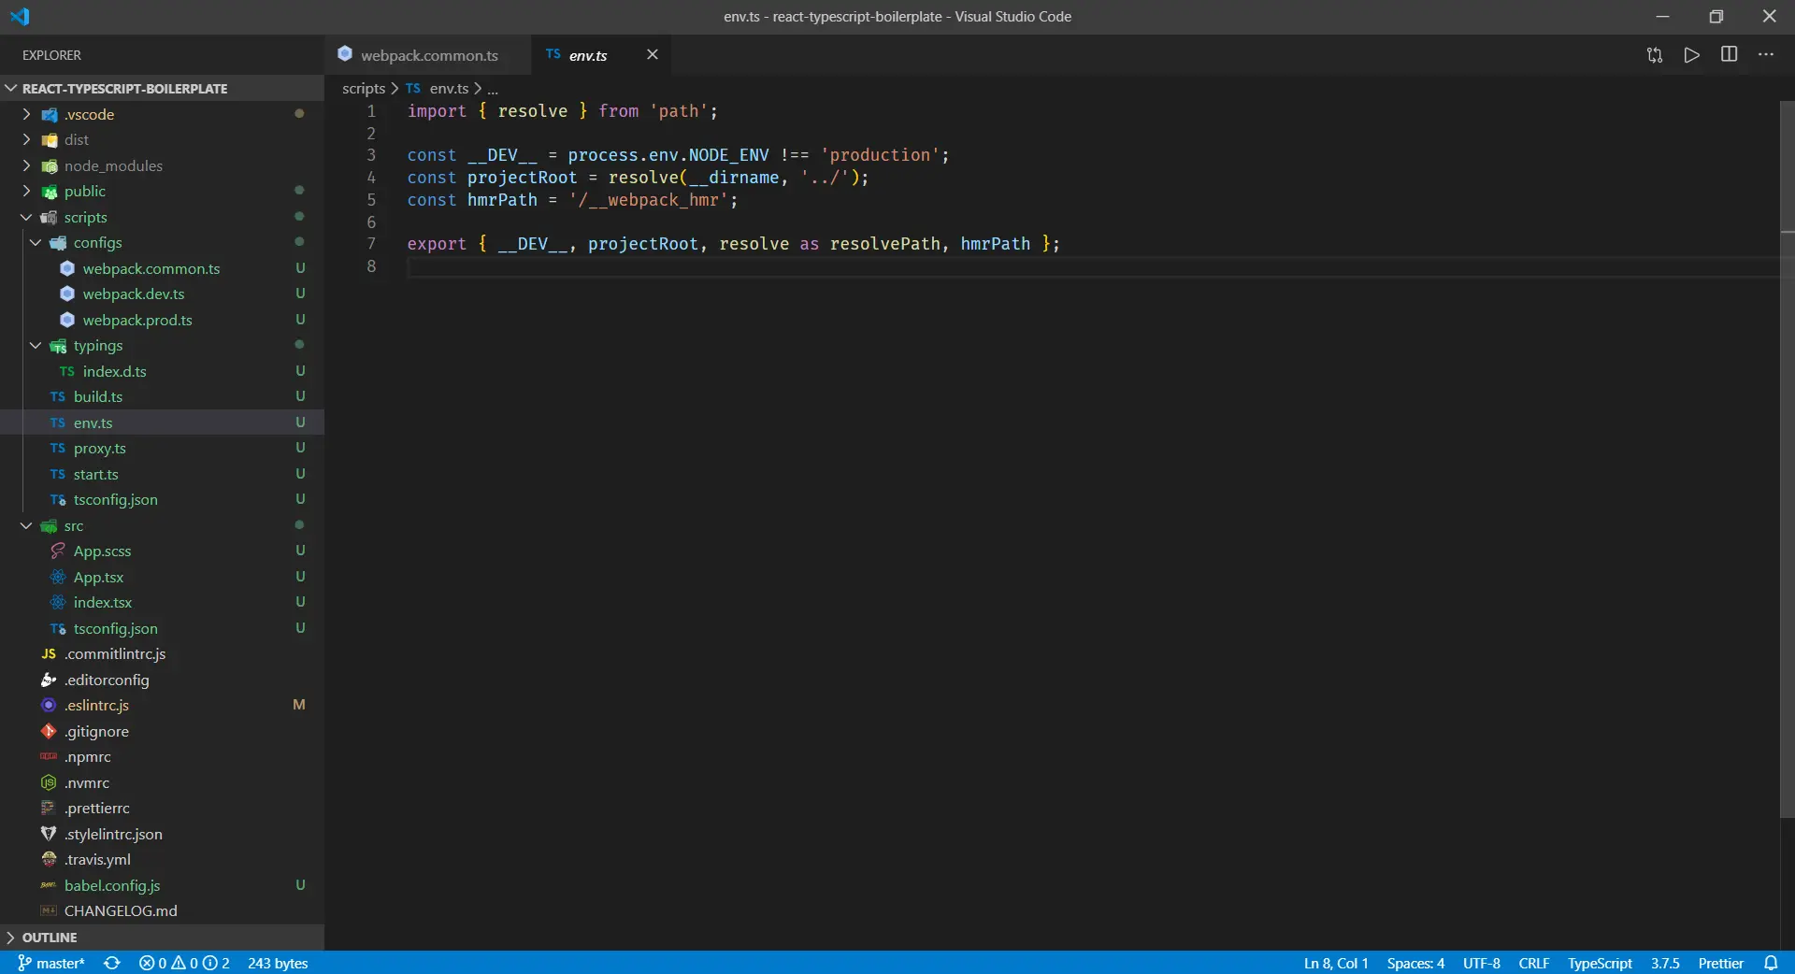
Task: Open babel.config.js file
Action: tap(162, 885)
